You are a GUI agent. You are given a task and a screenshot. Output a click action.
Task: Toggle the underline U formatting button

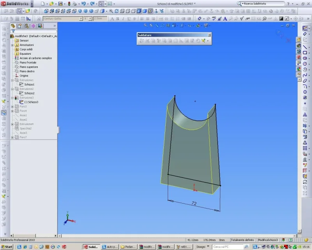[x=129, y=19]
